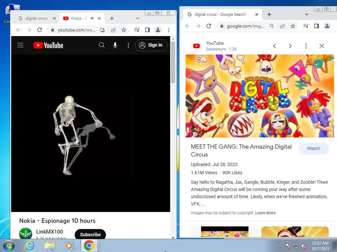Image resolution: width=337 pixels, height=252 pixels.
Task: Click the YouTube page vertical scrollbar
Action: point(173,62)
